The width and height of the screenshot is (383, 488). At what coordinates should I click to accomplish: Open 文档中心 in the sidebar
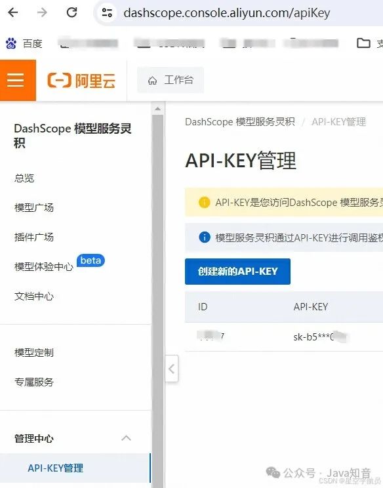pos(34,296)
